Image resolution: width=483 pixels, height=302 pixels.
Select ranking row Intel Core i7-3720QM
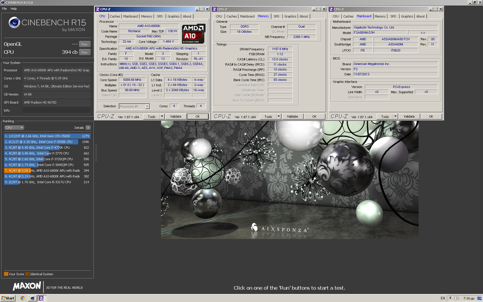click(47, 159)
